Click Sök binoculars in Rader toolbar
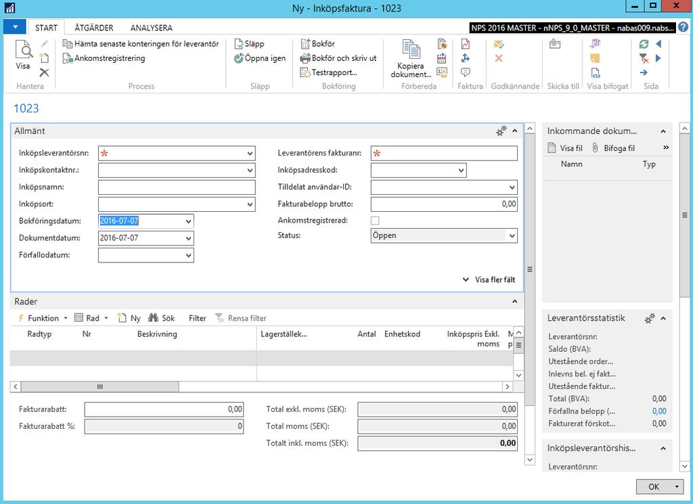This screenshot has width=693, height=504. pos(162,318)
